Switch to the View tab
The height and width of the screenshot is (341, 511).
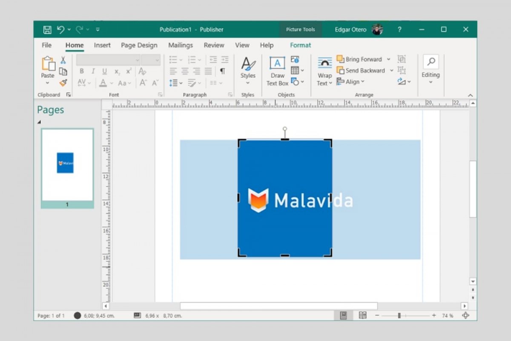[x=242, y=45]
